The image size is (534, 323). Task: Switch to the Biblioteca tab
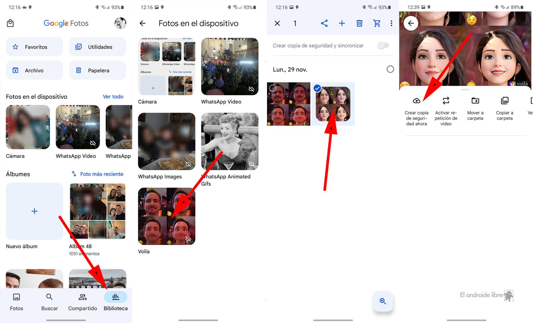point(116,301)
